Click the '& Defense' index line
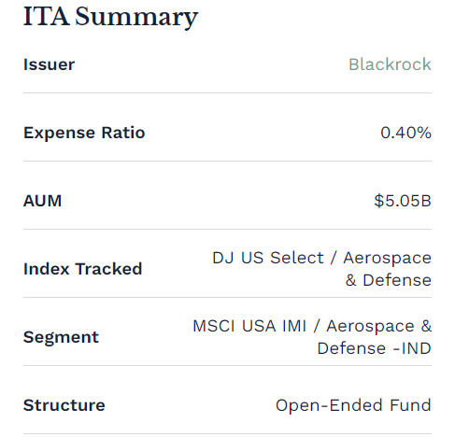This screenshot has height=437, width=455. tap(389, 280)
